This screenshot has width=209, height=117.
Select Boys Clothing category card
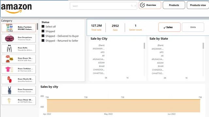point(19,69)
